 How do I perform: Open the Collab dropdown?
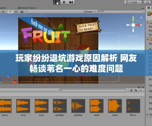pyautogui.click(x=133, y=2)
